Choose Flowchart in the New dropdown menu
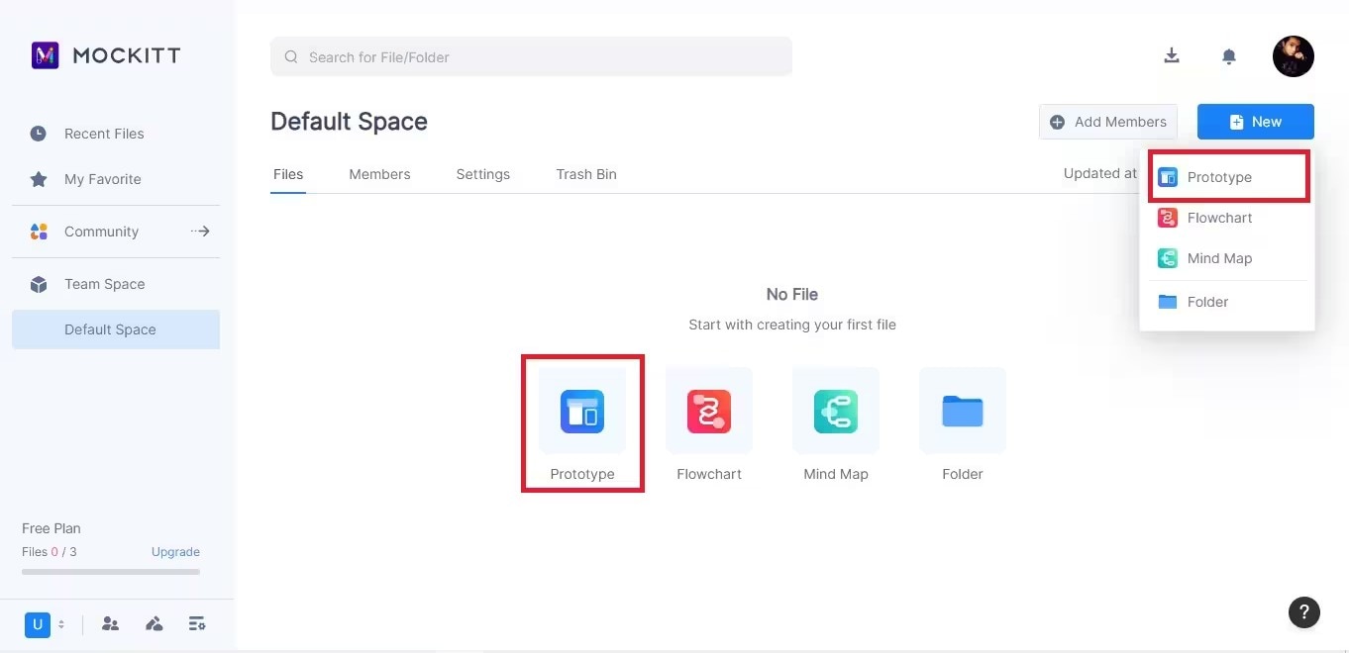The image size is (1349, 653). click(x=1228, y=218)
